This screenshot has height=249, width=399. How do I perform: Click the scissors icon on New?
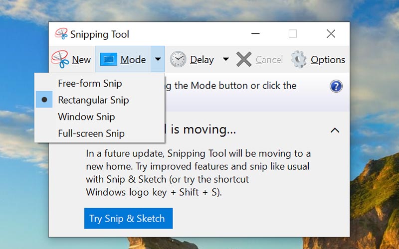tap(60, 60)
